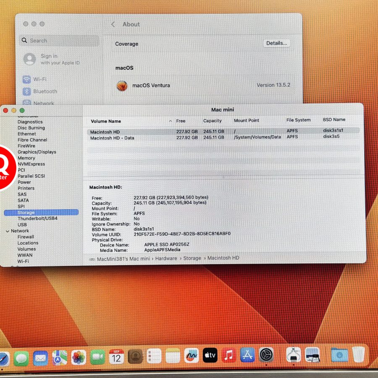Select Memory in the sidebar
Viewport: 378px width, 378px height.
coord(26,158)
